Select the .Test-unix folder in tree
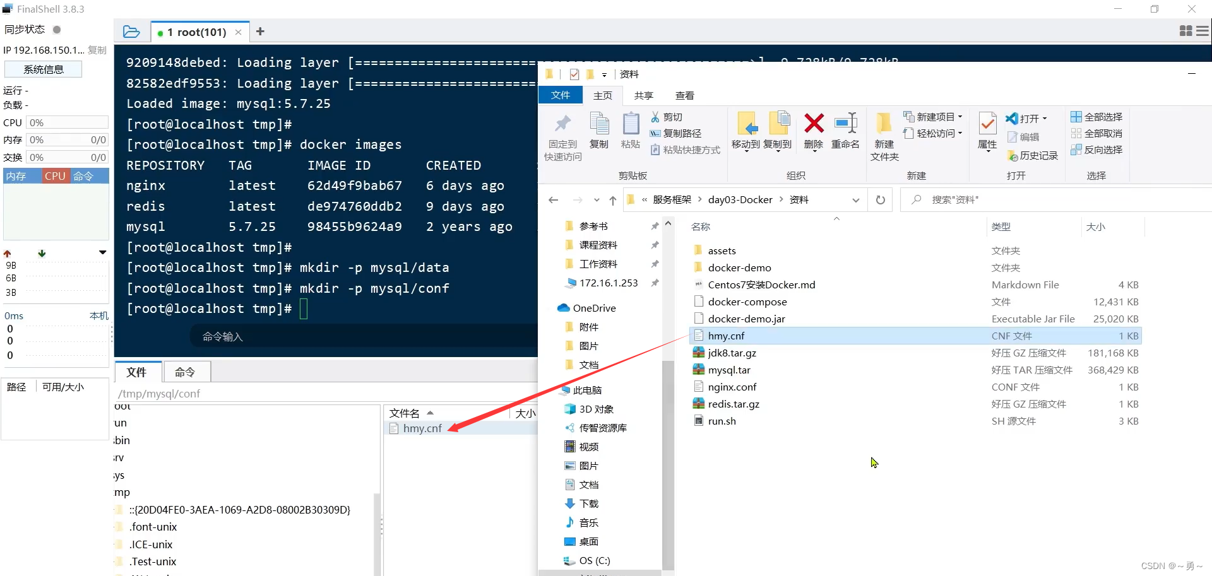 (153, 561)
